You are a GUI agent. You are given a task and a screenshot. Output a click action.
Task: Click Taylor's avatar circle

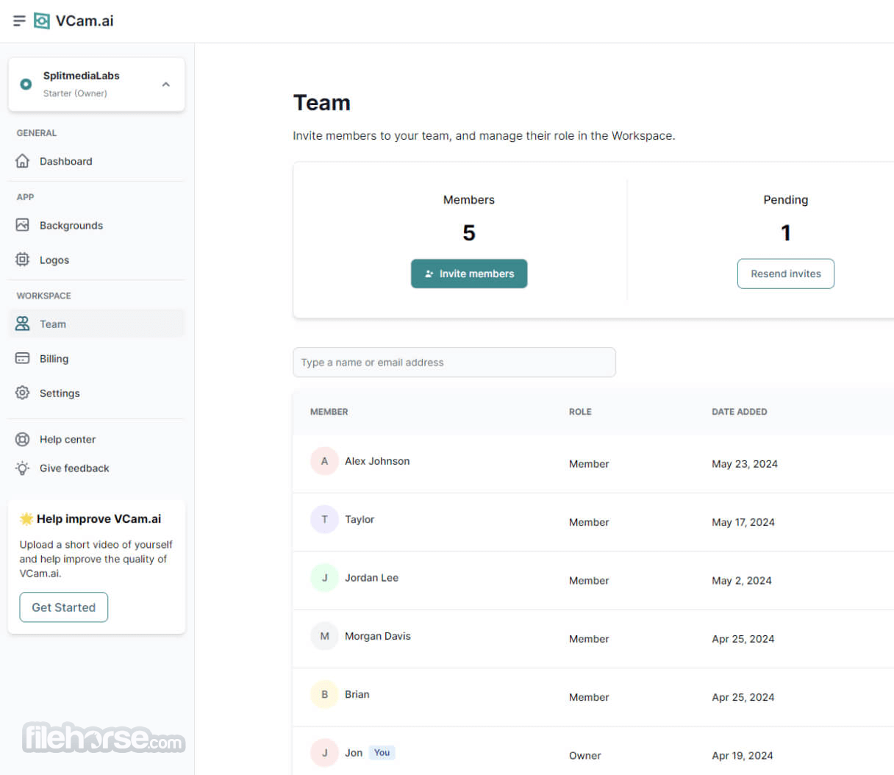coord(324,519)
